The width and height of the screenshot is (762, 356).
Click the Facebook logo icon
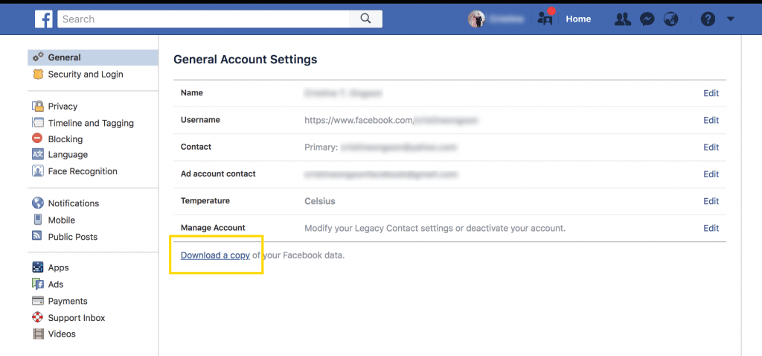click(x=44, y=19)
